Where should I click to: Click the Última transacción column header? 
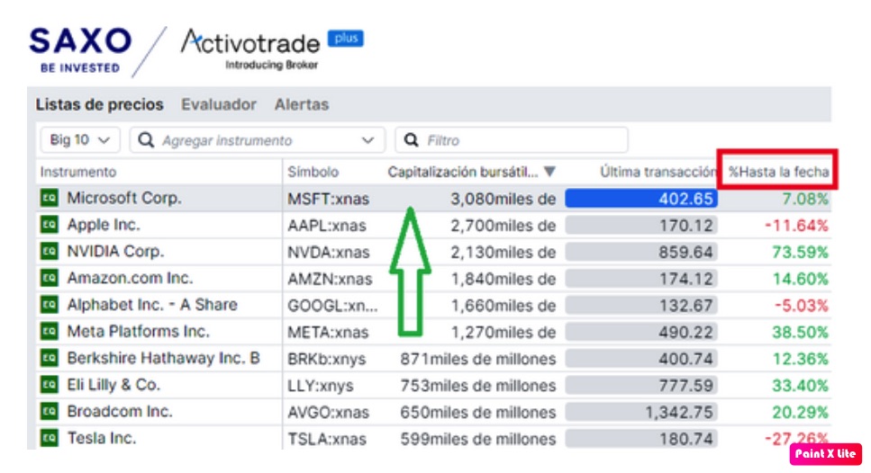[x=657, y=172]
